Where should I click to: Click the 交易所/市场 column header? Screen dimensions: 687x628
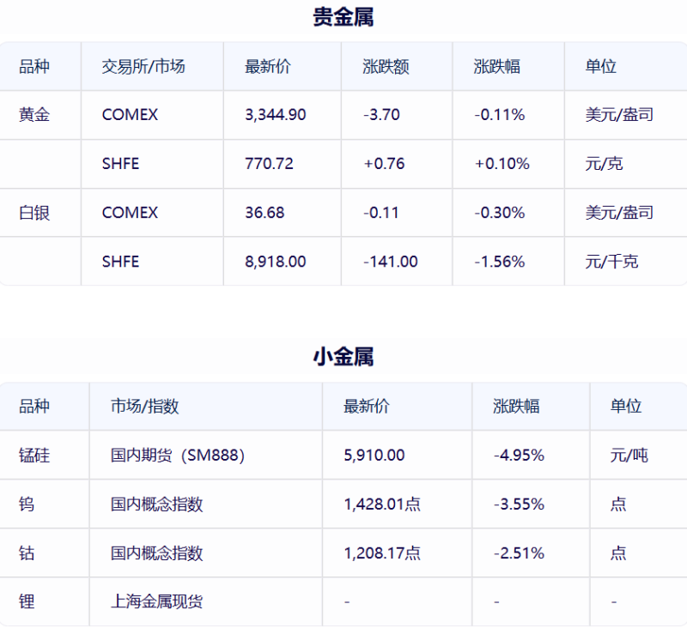(143, 67)
